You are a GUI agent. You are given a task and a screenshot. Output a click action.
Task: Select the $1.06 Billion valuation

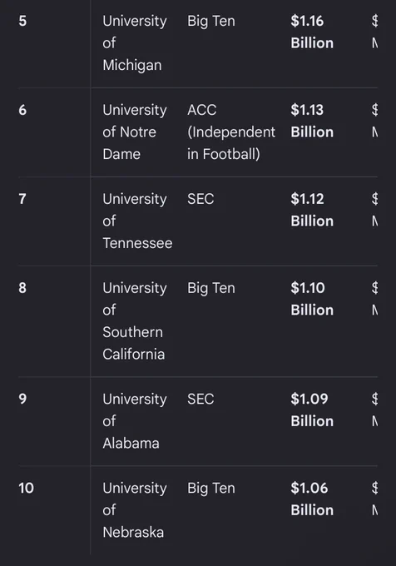coord(312,499)
